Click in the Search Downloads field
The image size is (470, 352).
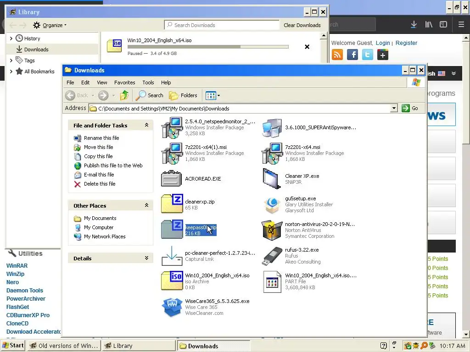point(222,25)
